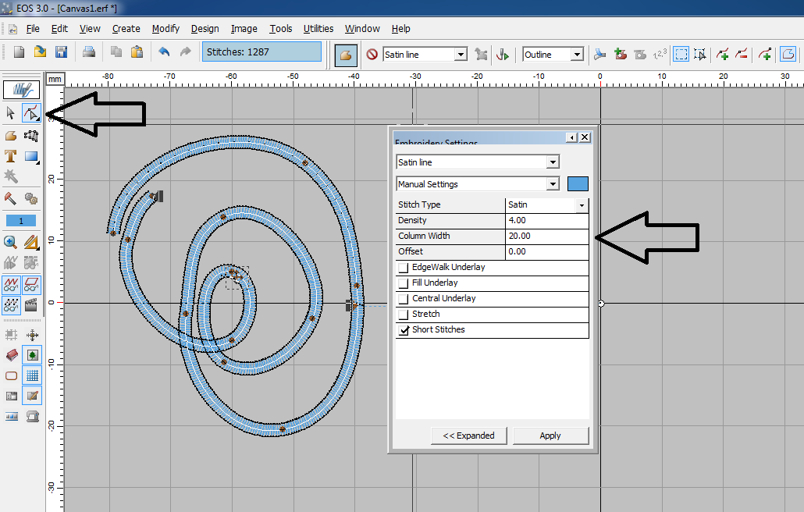Open the Modify menu
804x512 pixels.
[165, 28]
